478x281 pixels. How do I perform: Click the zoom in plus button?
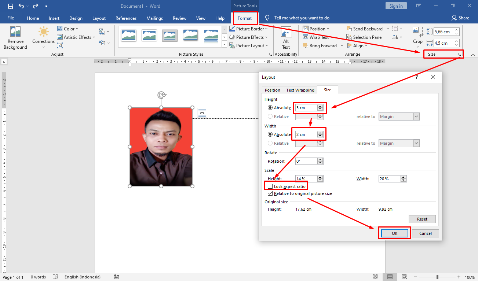coord(459,277)
